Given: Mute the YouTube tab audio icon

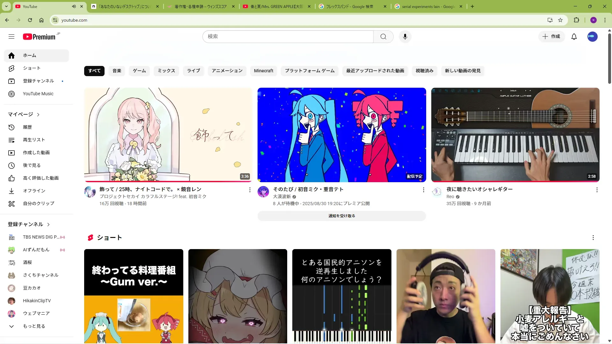Looking at the screenshot, I should tap(74, 6).
